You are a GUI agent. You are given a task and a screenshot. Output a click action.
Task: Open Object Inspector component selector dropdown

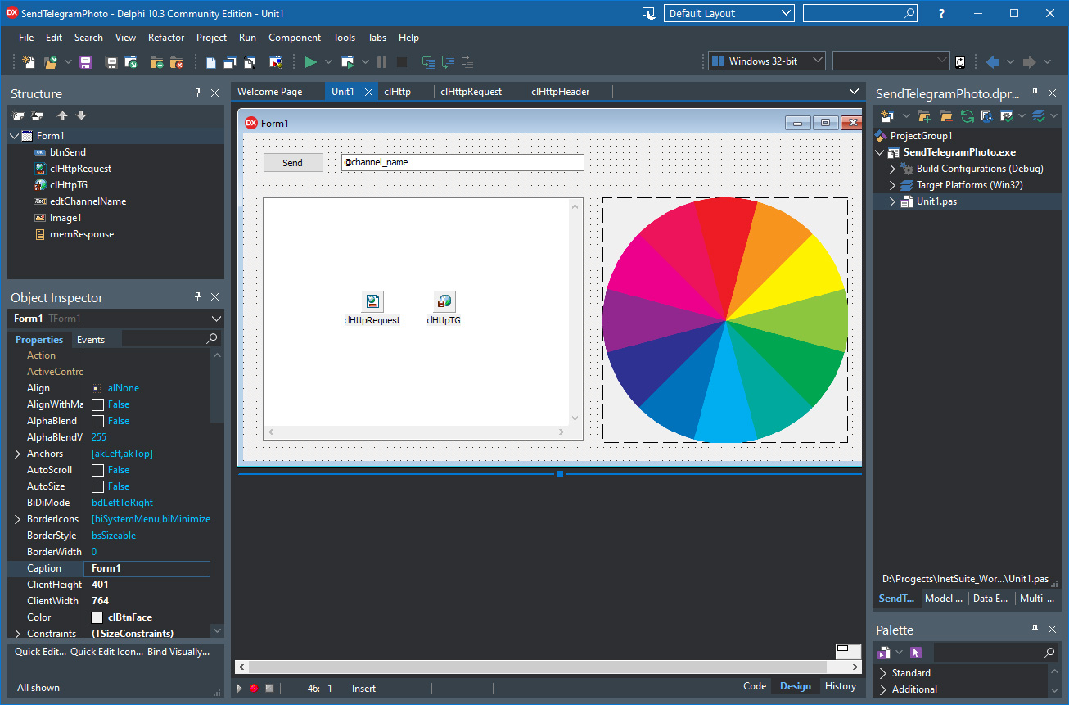pyautogui.click(x=216, y=319)
